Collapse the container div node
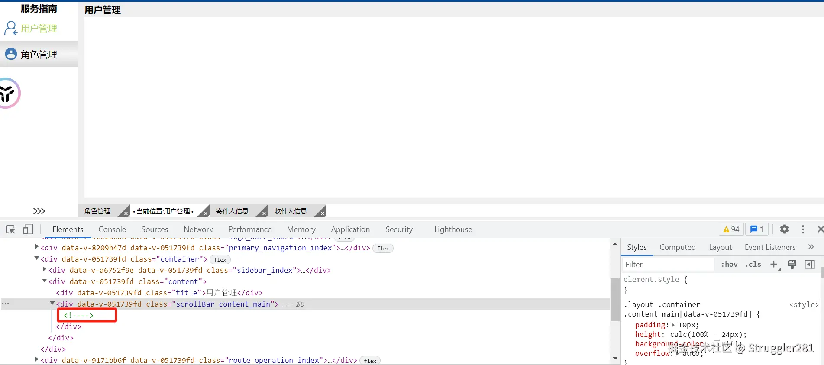 coord(37,258)
